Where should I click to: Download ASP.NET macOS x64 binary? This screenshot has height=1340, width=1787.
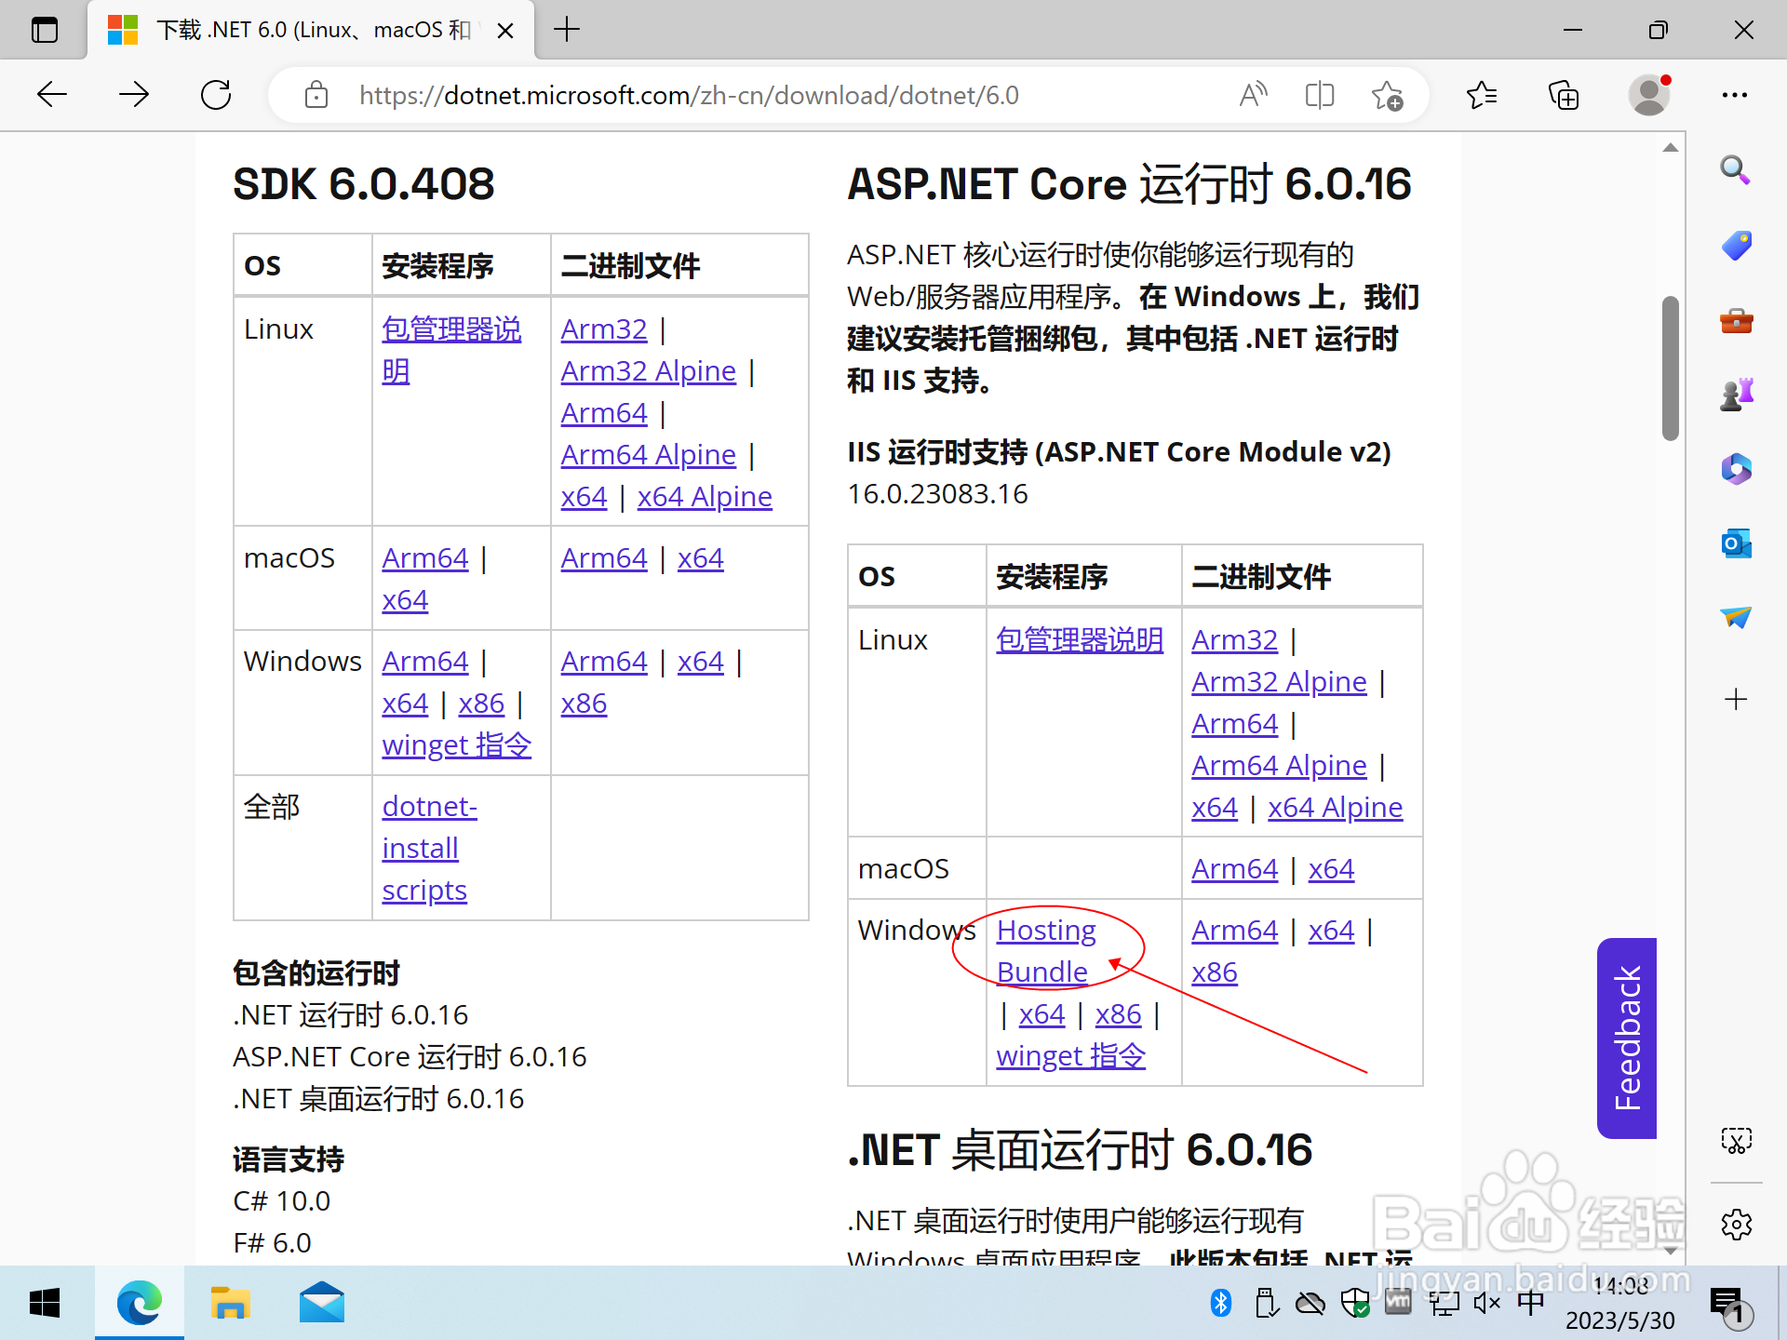1331,869
